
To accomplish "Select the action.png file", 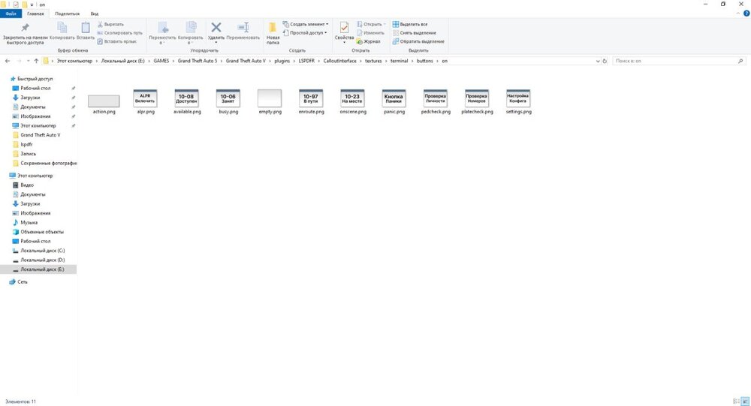I will (x=104, y=101).
